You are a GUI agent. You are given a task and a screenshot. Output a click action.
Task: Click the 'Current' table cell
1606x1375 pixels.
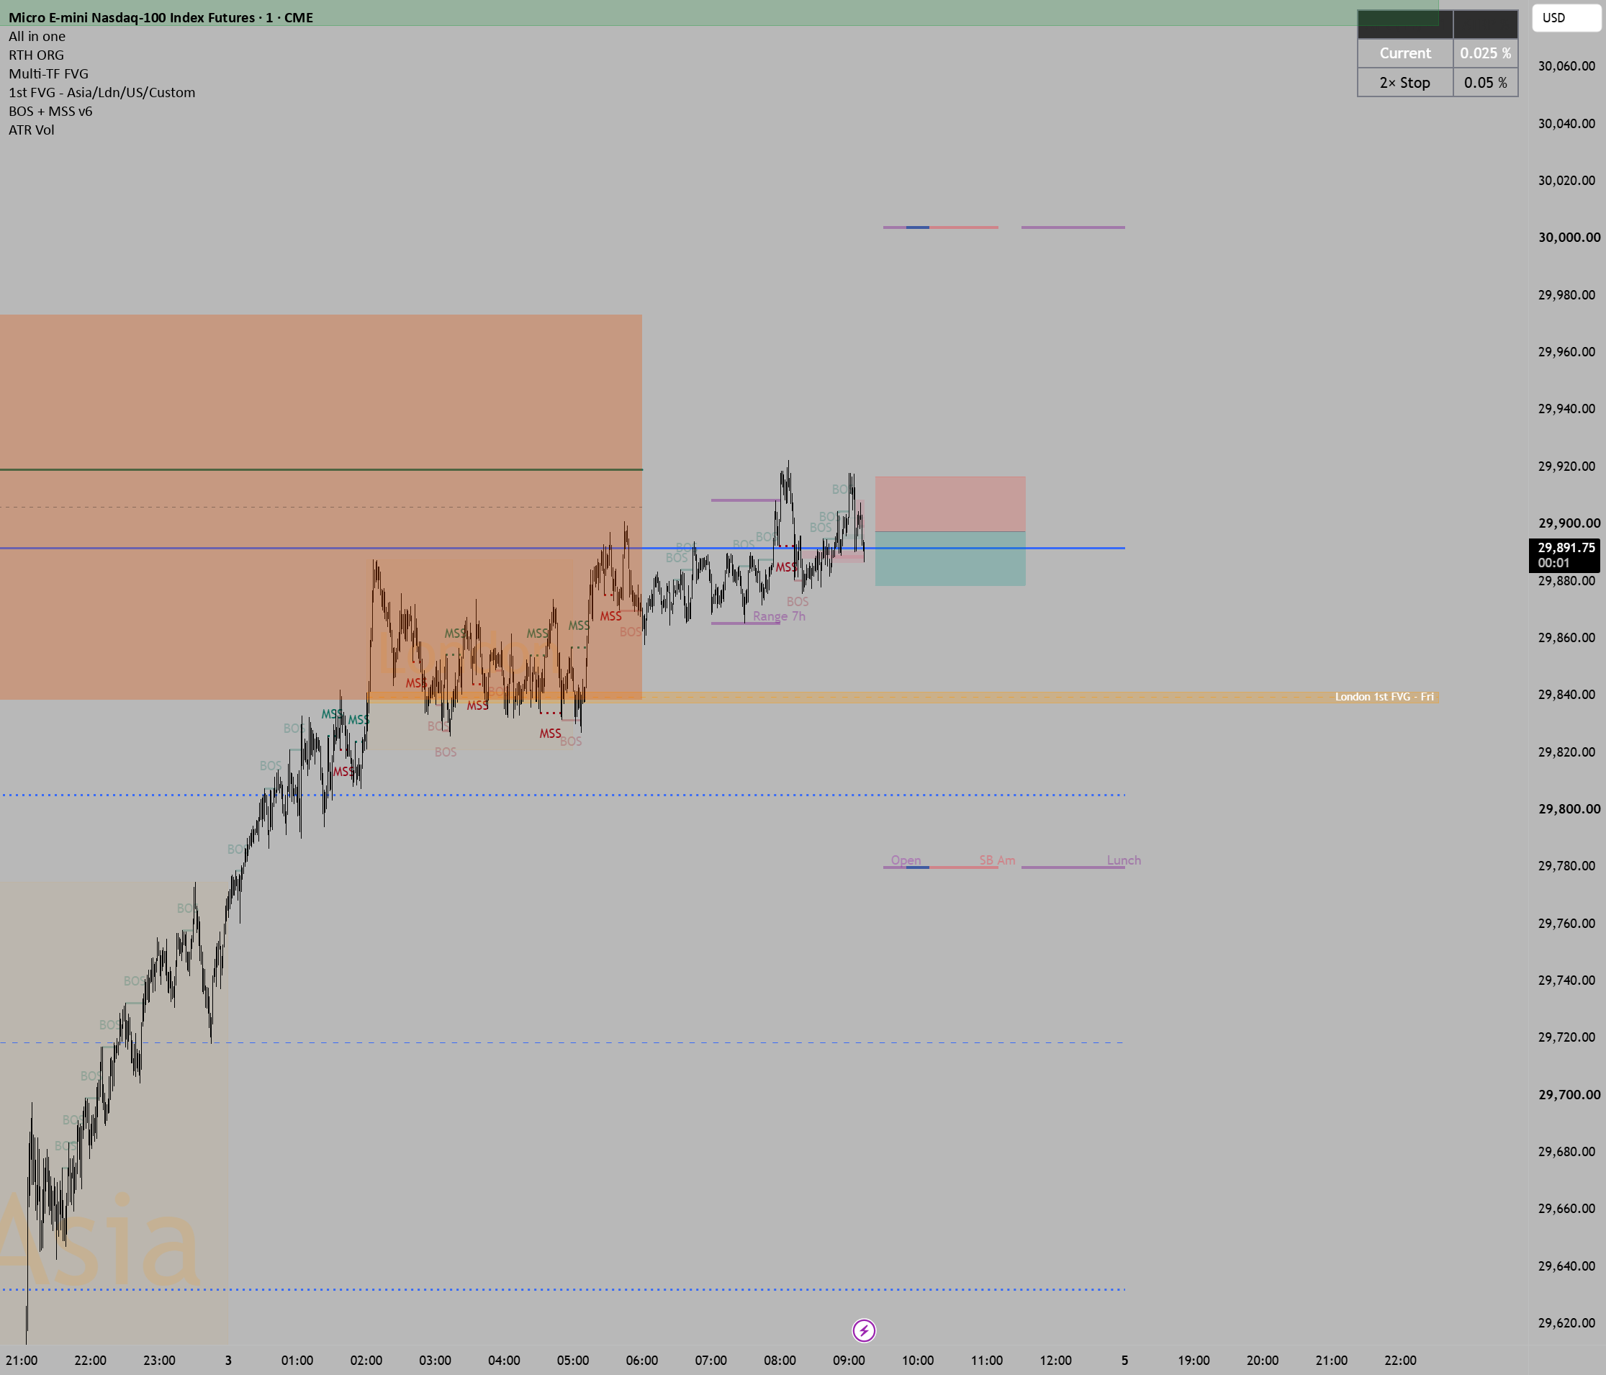click(1404, 53)
